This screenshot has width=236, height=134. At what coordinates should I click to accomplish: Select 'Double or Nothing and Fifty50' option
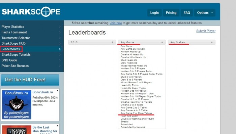point(137,119)
